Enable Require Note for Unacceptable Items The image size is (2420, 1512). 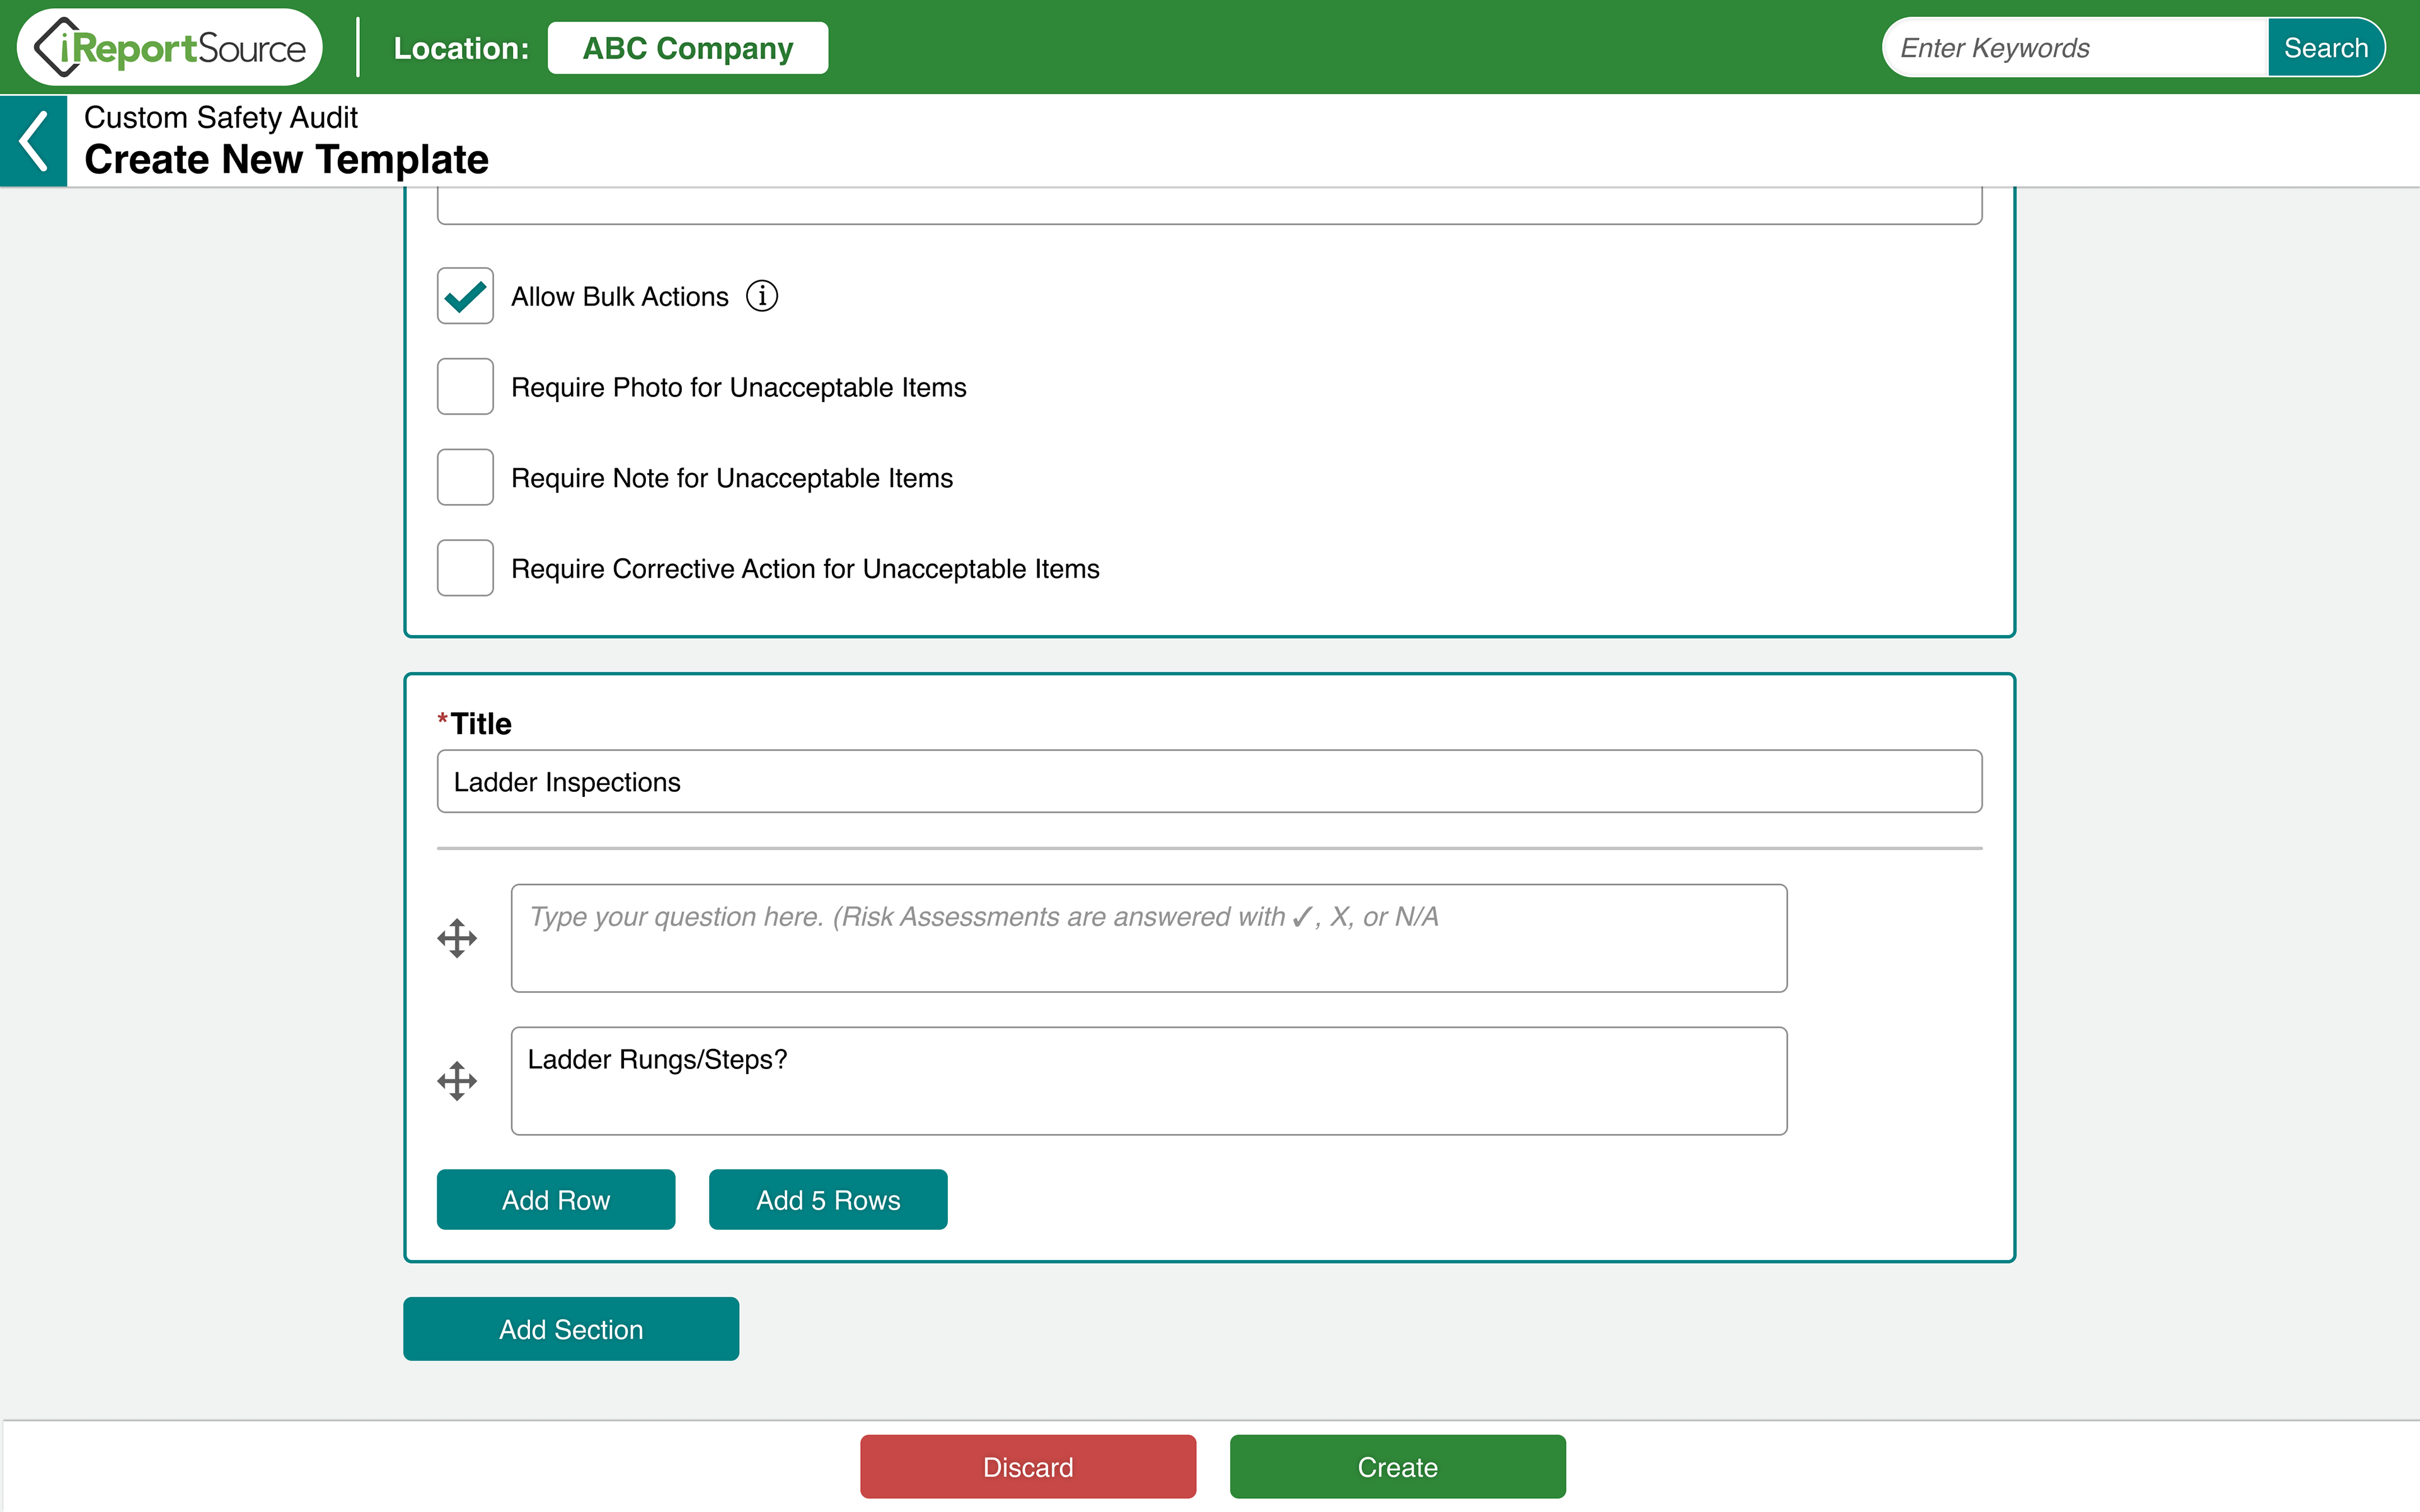(x=465, y=477)
